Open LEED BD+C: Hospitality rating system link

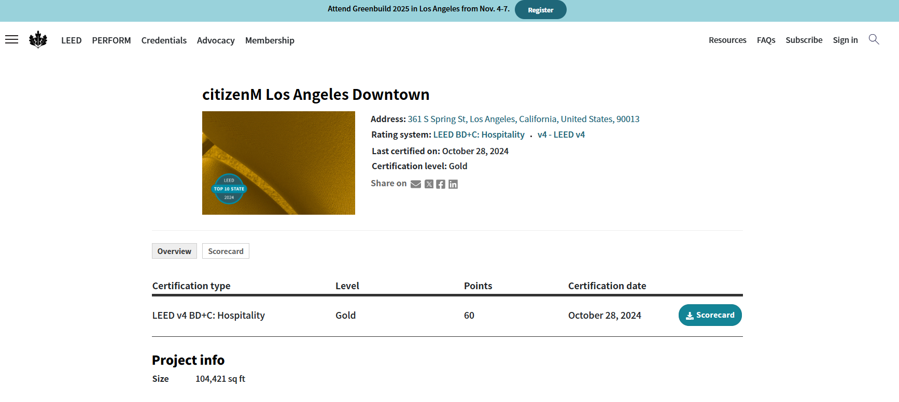pos(479,135)
